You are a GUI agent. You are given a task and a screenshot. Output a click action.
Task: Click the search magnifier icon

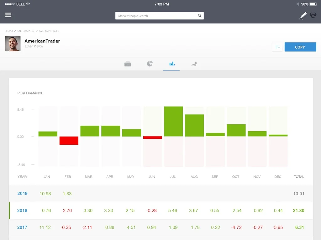point(200,16)
